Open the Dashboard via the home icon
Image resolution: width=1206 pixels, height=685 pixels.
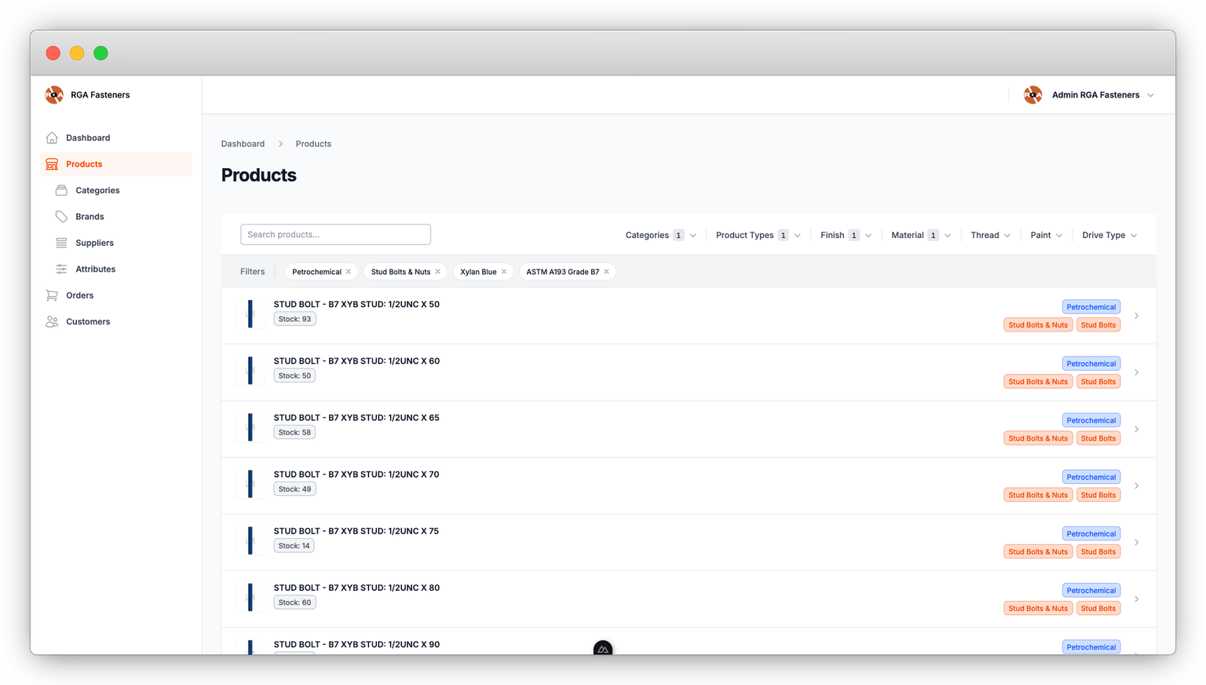52,137
